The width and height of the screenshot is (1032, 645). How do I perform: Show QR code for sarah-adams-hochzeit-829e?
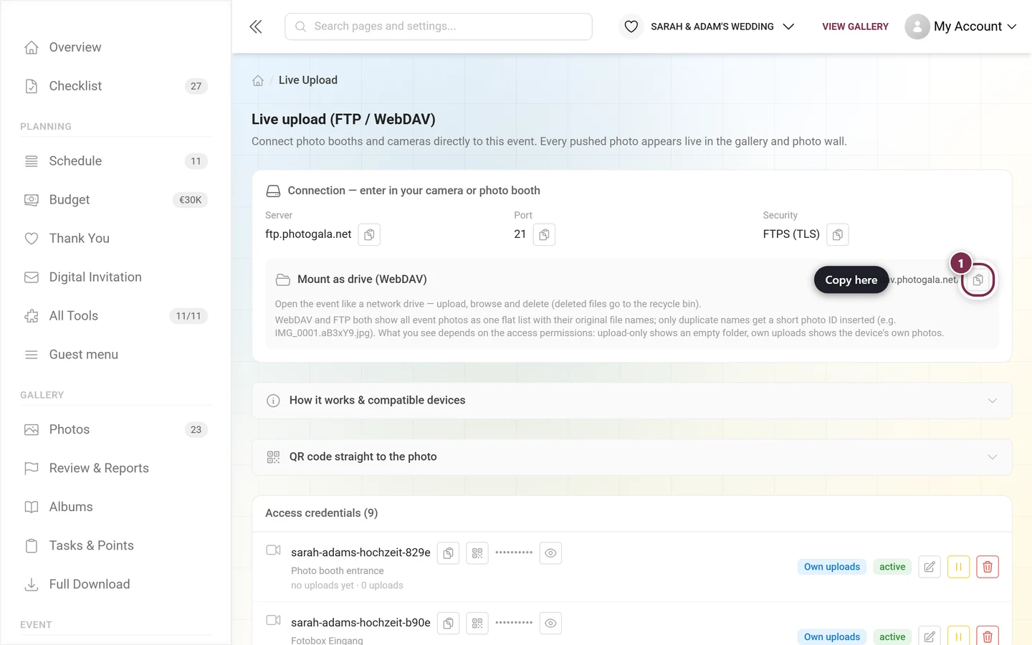(x=477, y=553)
